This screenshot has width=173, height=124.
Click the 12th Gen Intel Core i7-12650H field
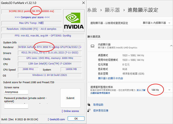[x=50, y=64]
